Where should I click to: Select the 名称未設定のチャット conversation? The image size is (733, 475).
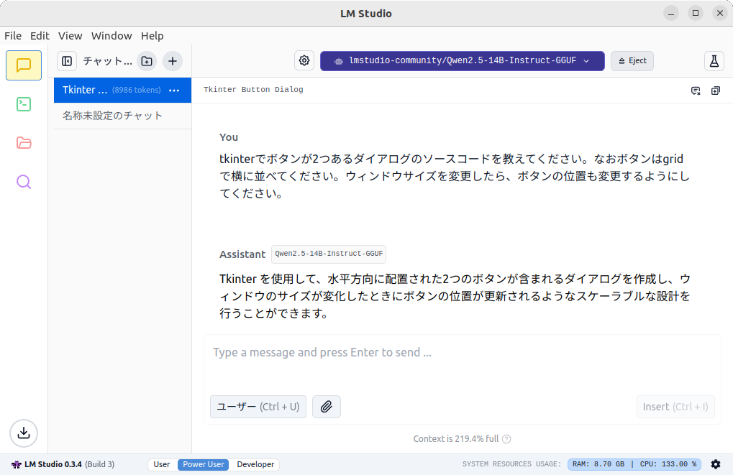pos(111,115)
